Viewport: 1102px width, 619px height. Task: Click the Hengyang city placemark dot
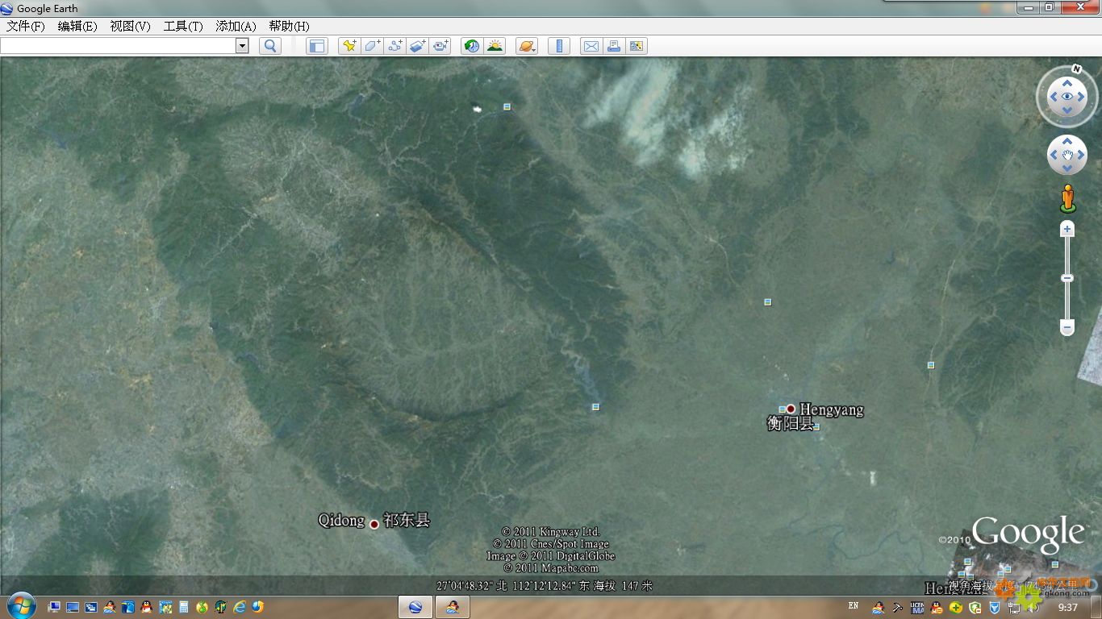791,409
